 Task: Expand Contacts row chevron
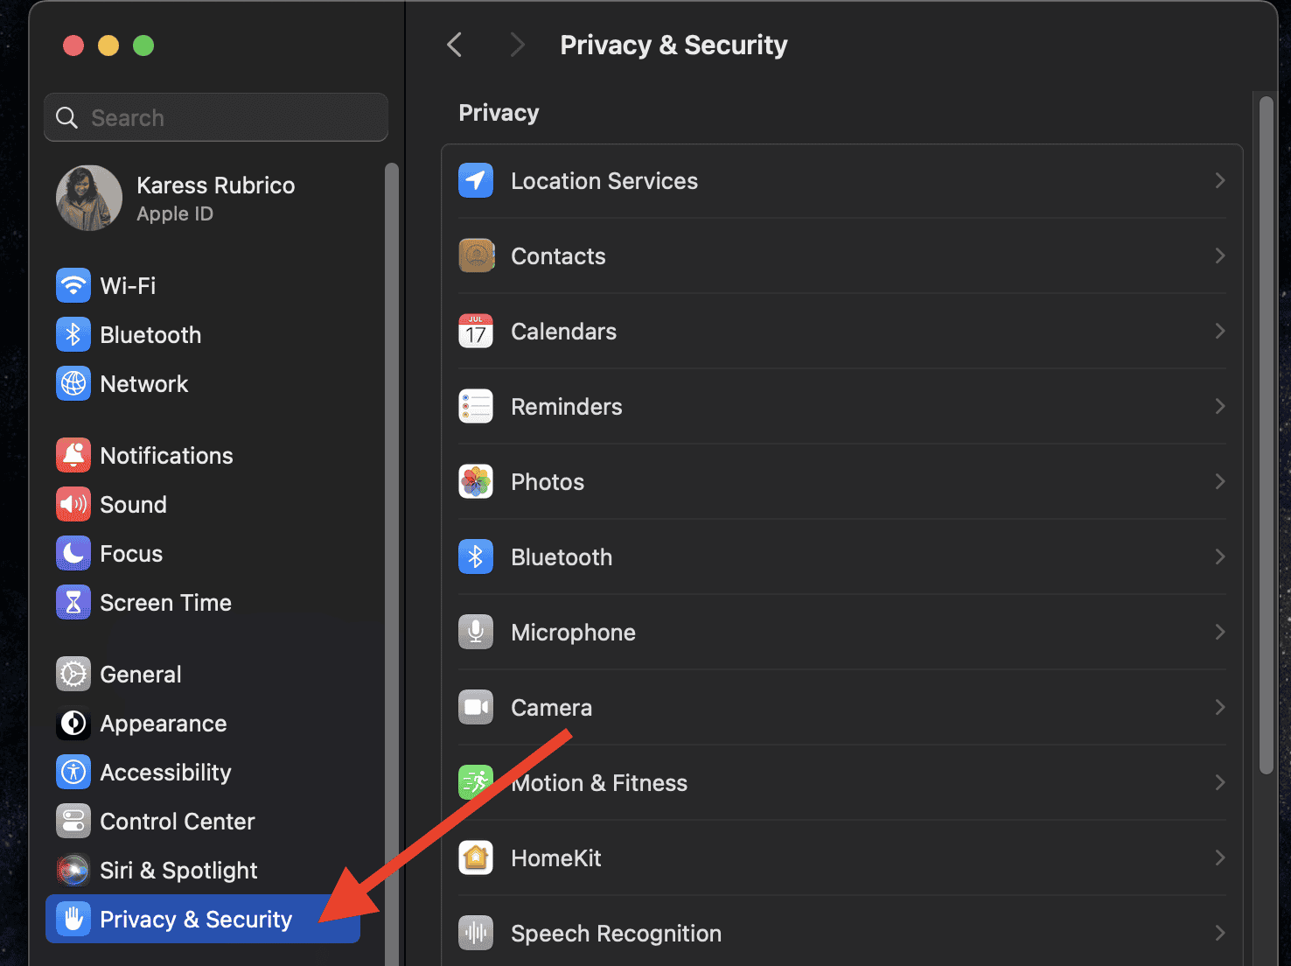(x=1219, y=256)
